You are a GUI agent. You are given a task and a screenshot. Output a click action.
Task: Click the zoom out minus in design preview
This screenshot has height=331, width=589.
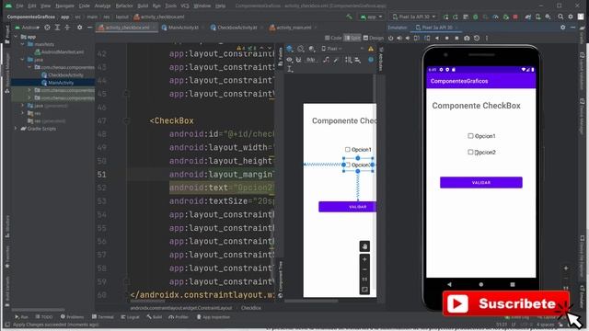click(x=364, y=269)
